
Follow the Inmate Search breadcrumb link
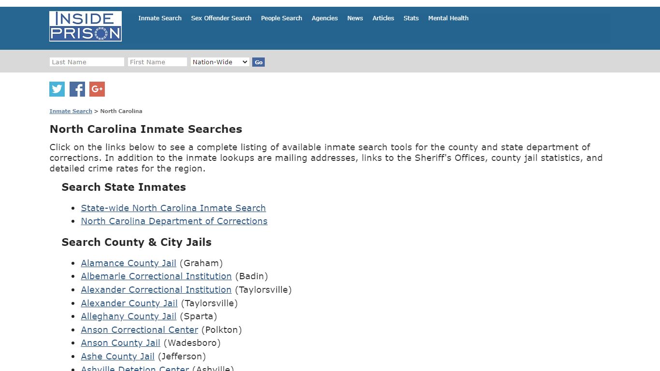click(x=71, y=111)
